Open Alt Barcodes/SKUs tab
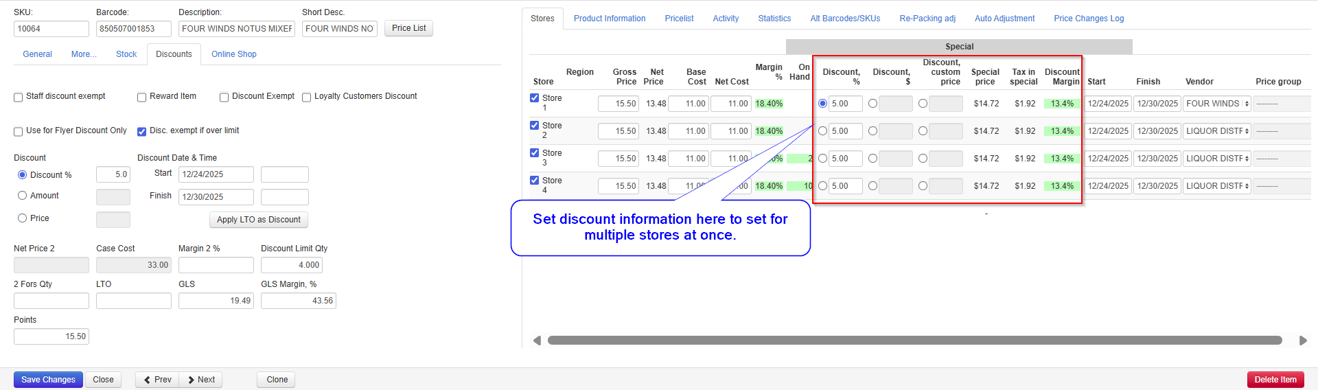 [x=845, y=19]
